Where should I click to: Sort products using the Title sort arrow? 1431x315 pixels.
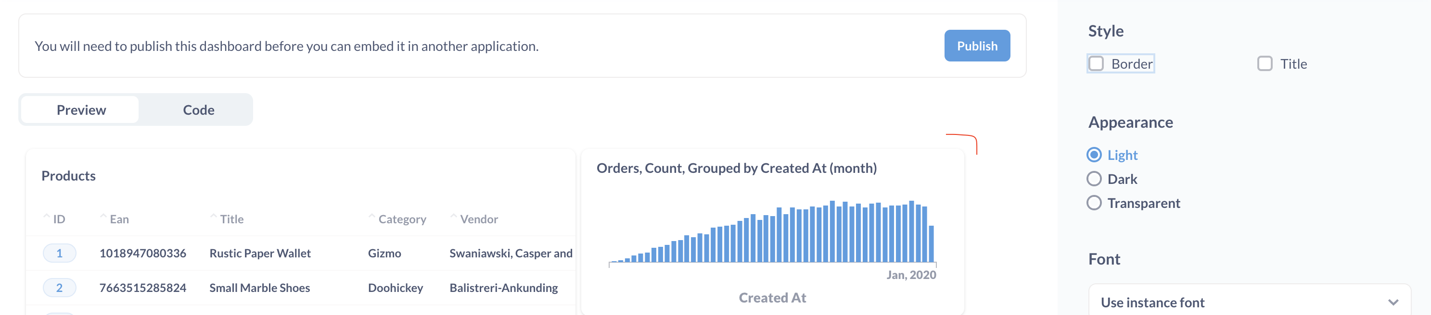(x=213, y=216)
